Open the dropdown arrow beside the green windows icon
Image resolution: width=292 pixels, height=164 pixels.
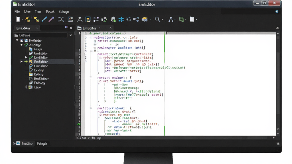pos(186,19)
